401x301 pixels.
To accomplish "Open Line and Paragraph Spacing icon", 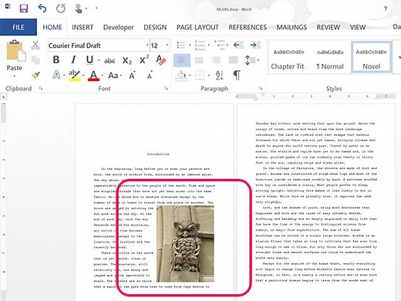I will click(x=249, y=60).
